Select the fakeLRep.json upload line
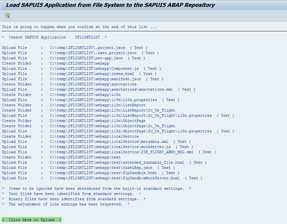The width and height of the screenshot is (287, 224). click(88, 168)
